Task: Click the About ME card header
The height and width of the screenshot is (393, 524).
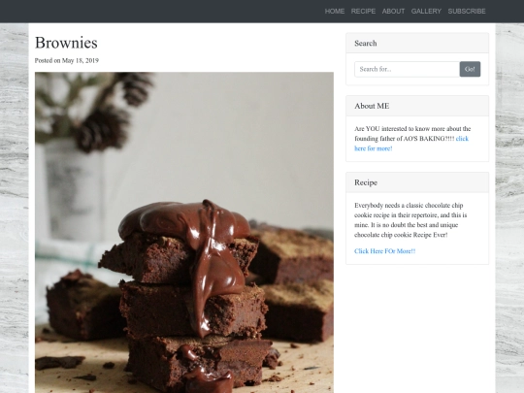Action: coord(417,106)
